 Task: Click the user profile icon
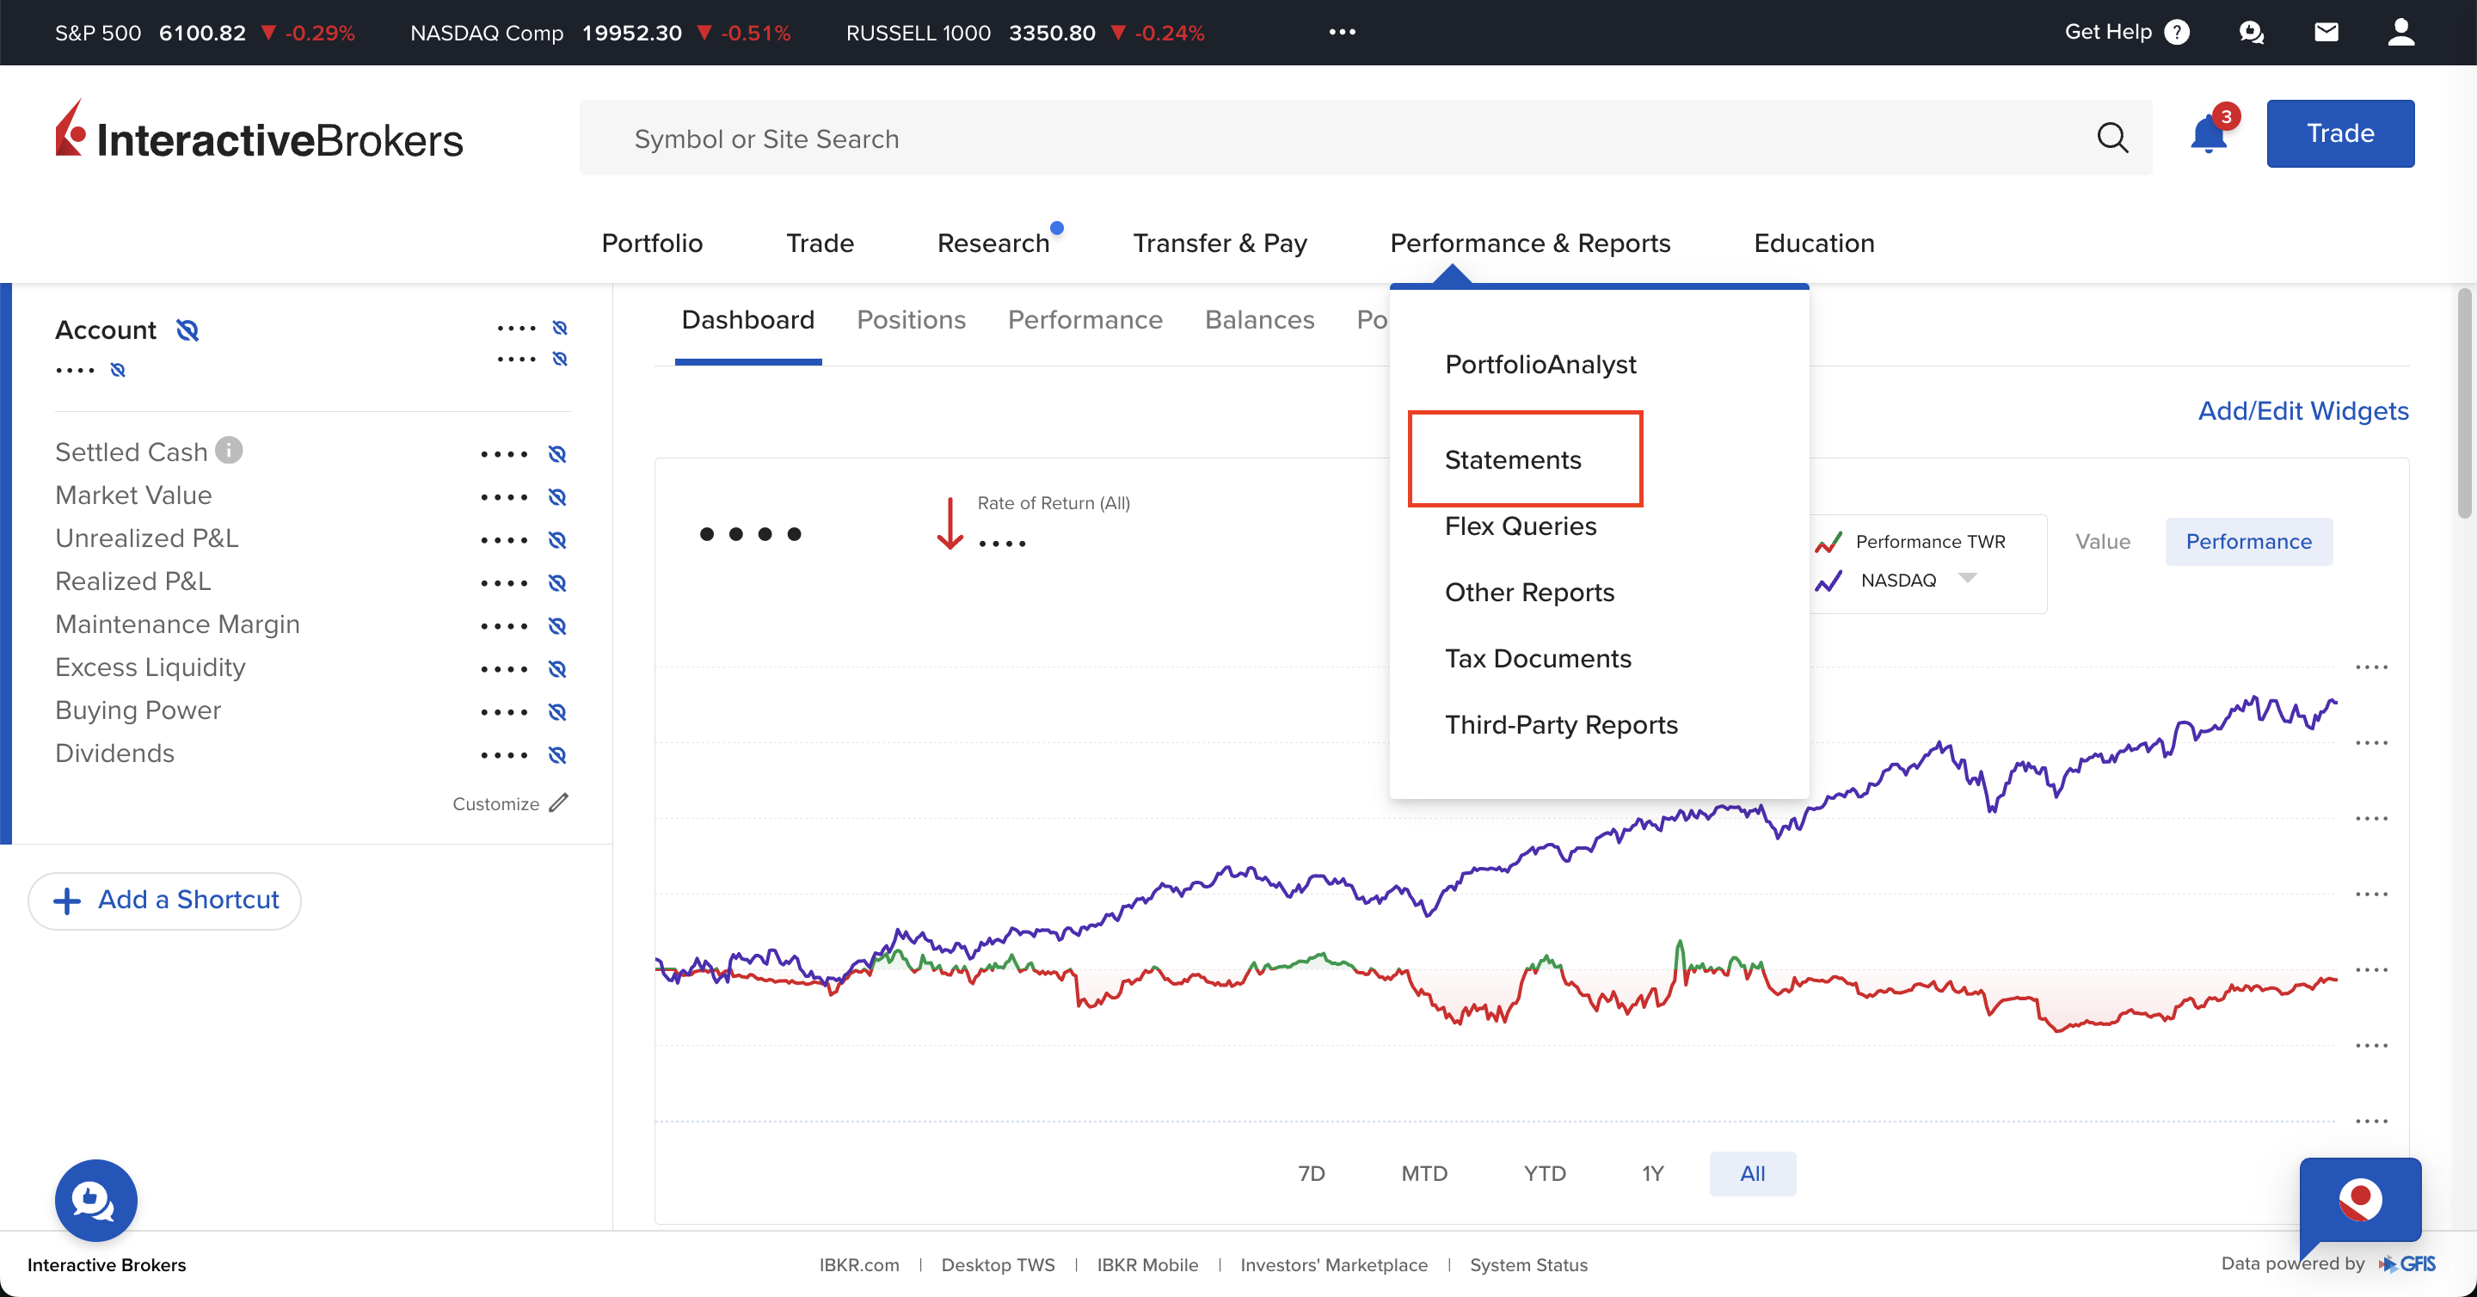point(2397,33)
